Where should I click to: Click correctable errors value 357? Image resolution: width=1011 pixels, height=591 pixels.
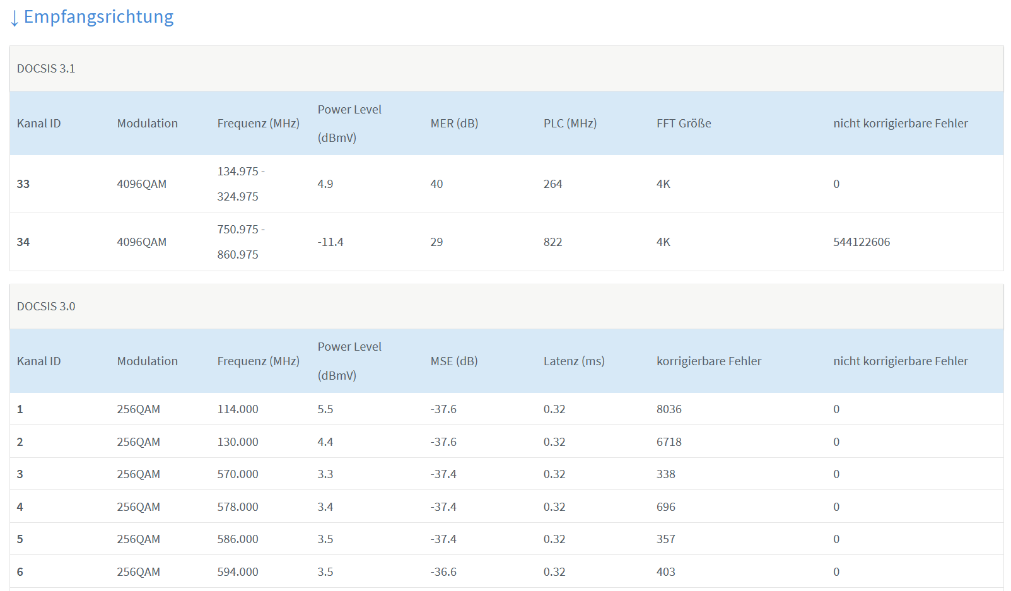coord(665,539)
